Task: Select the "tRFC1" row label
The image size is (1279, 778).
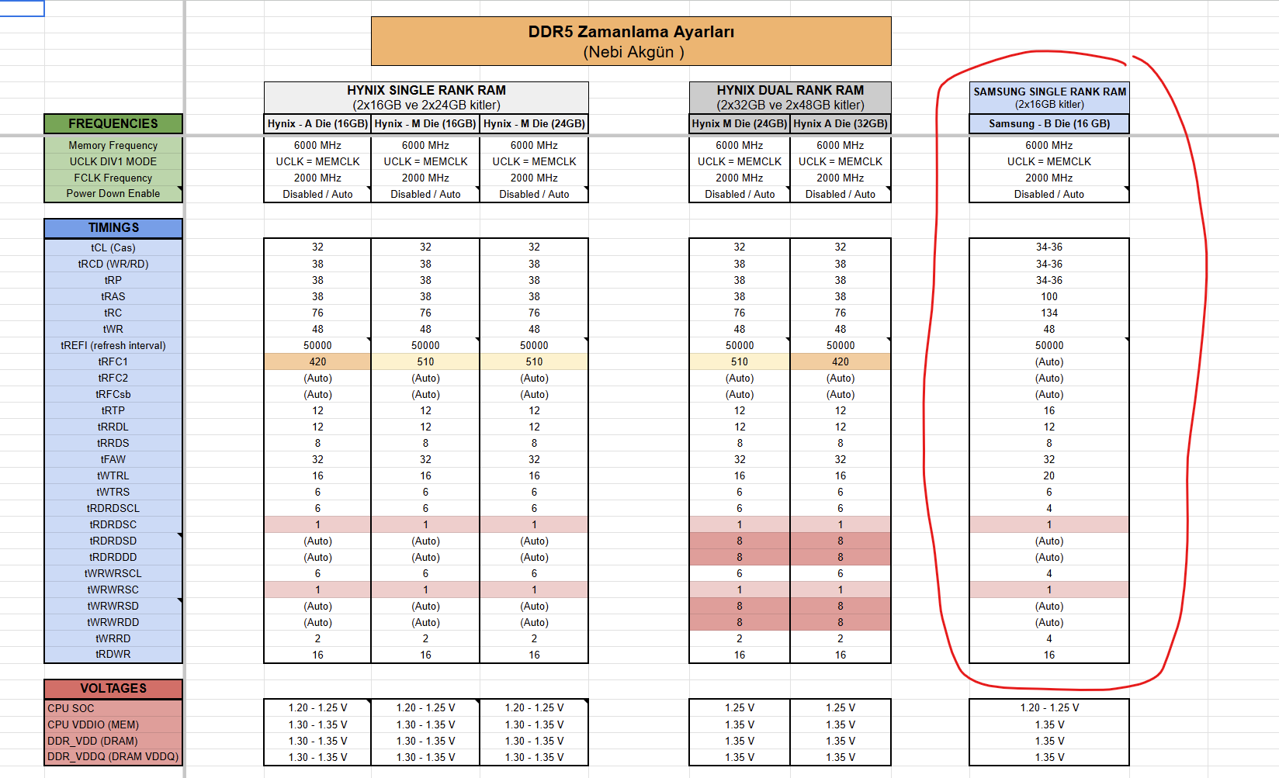Action: (x=113, y=361)
